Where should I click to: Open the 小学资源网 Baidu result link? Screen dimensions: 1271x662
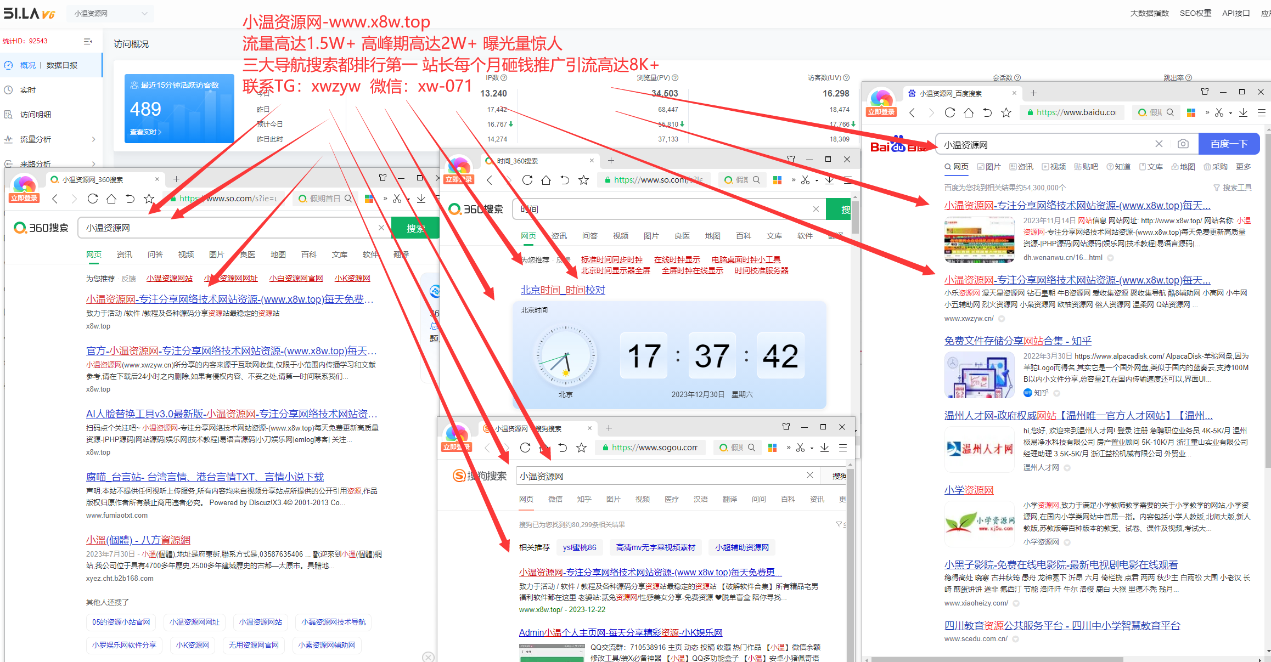coord(969,490)
